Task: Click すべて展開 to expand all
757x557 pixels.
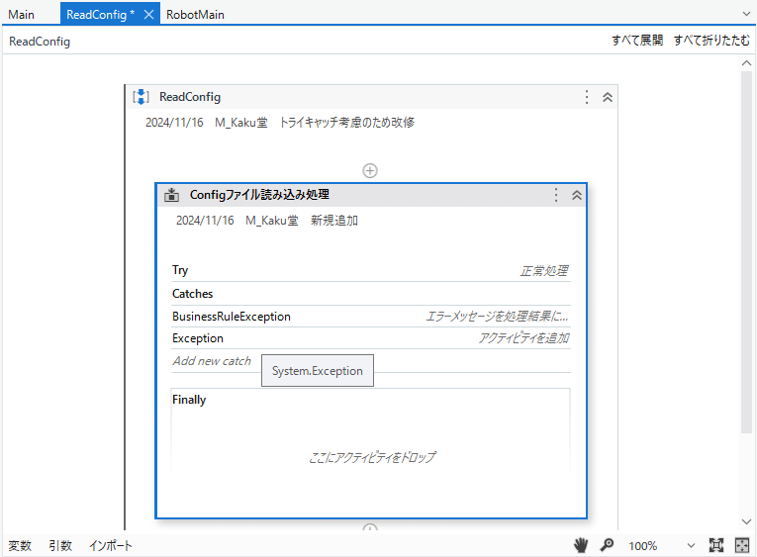Action: [x=637, y=40]
